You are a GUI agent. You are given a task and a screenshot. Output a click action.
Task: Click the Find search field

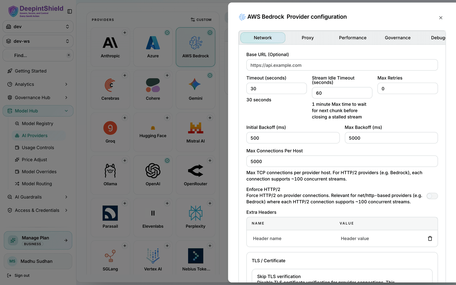coord(38,55)
